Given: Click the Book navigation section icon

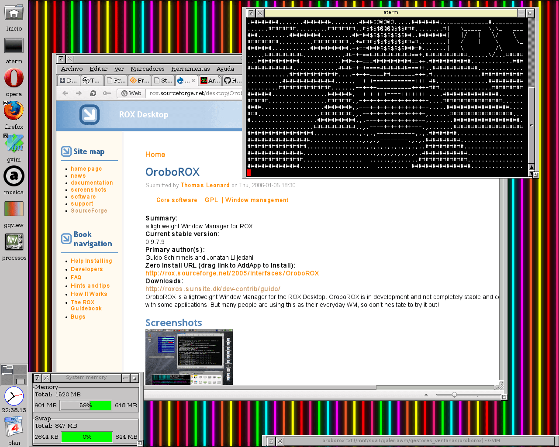Looking at the screenshot, I should tap(66, 239).
